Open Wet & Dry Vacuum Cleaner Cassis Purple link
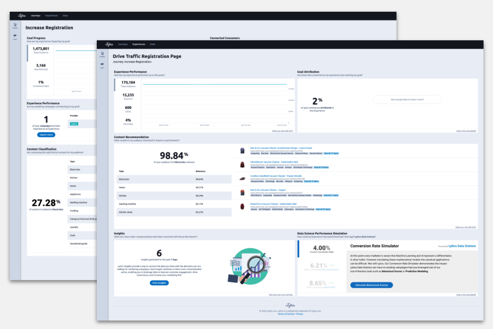Viewport: 493px width, 329px height. [x=281, y=148]
